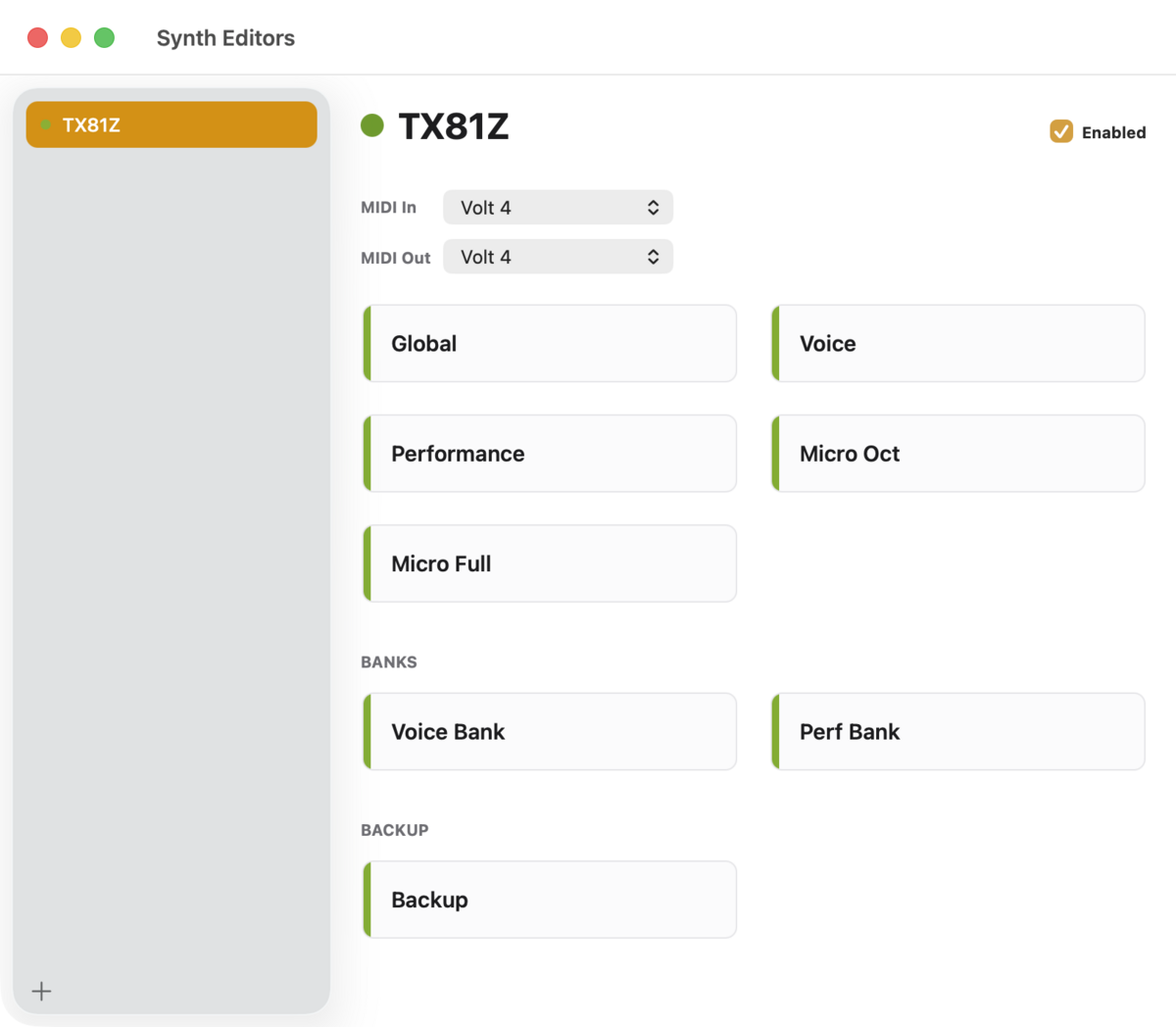Open the MIDI In Volt 4 dropdown
The image size is (1176, 1027).
click(558, 208)
